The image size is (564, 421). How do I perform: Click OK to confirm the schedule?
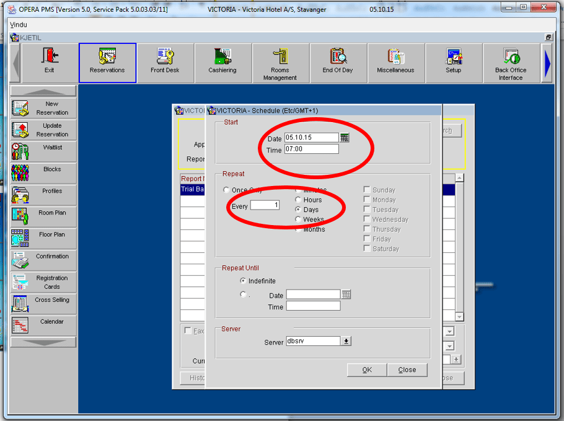point(367,370)
